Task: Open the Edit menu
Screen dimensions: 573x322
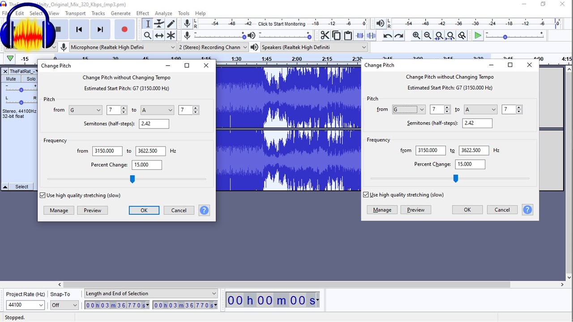Action: (20, 13)
